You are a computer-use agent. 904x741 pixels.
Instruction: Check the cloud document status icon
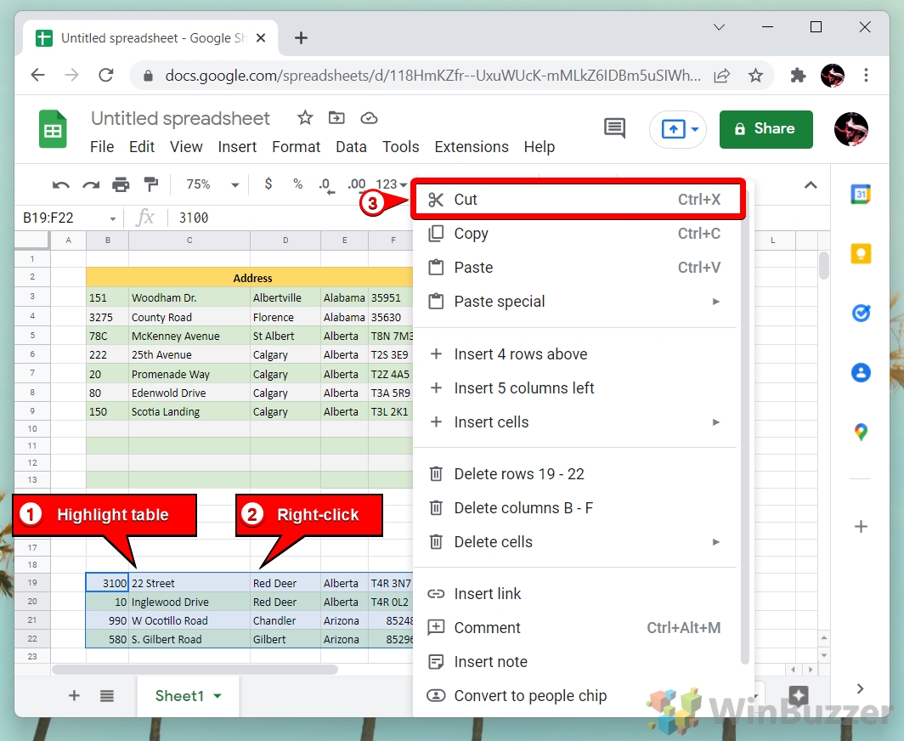point(369,118)
